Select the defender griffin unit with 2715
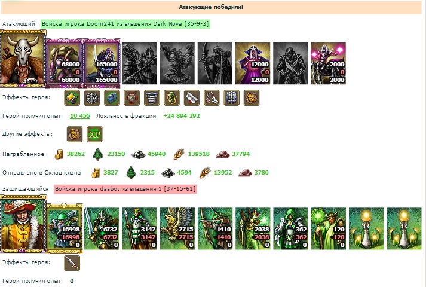This screenshot has height=287, width=426. coord(177,228)
